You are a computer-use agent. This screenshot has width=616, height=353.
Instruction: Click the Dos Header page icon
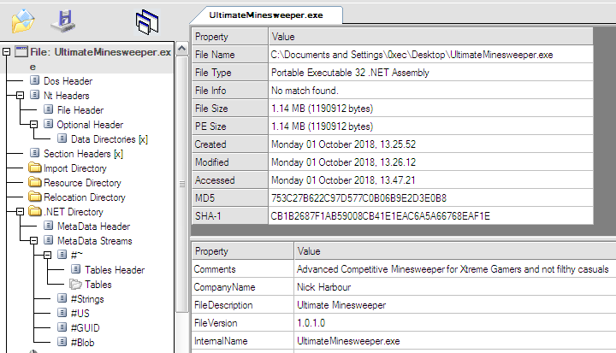pos(34,80)
